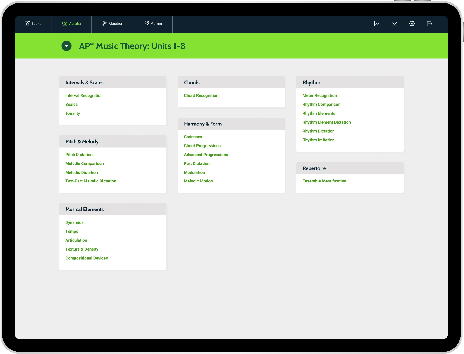Open settings via the gear icon

tap(412, 24)
